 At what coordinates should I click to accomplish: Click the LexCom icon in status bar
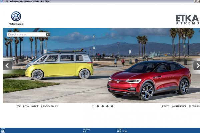(3, 131)
